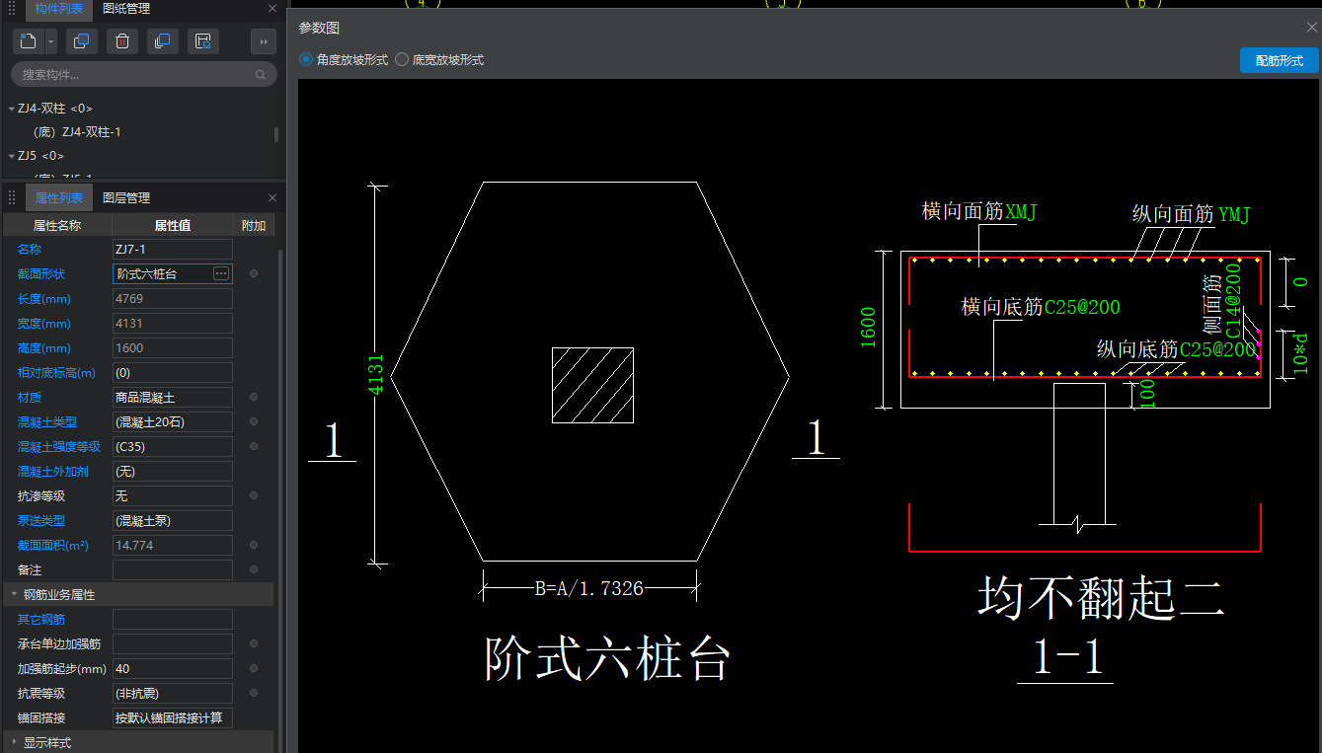Viewport: 1322px width, 753px height.
Task: Open the 抗渗等级 value field
Action: click(x=173, y=495)
